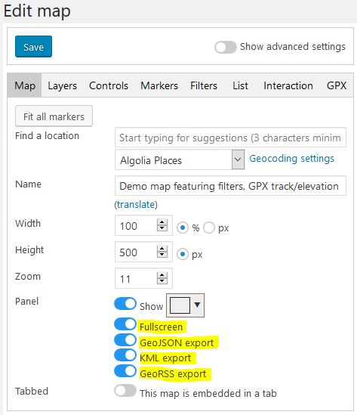Turn off GeoJSON export toggle

tap(125, 340)
